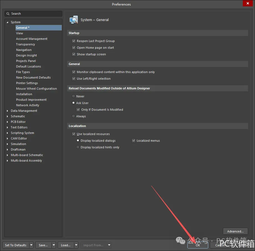Expand the Multi-board Assembly node
This screenshot has width=255, height=251.
click(x=7, y=161)
